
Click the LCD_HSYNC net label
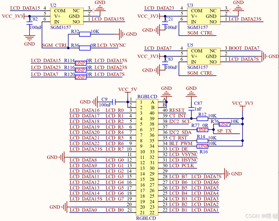[x=183, y=160]
